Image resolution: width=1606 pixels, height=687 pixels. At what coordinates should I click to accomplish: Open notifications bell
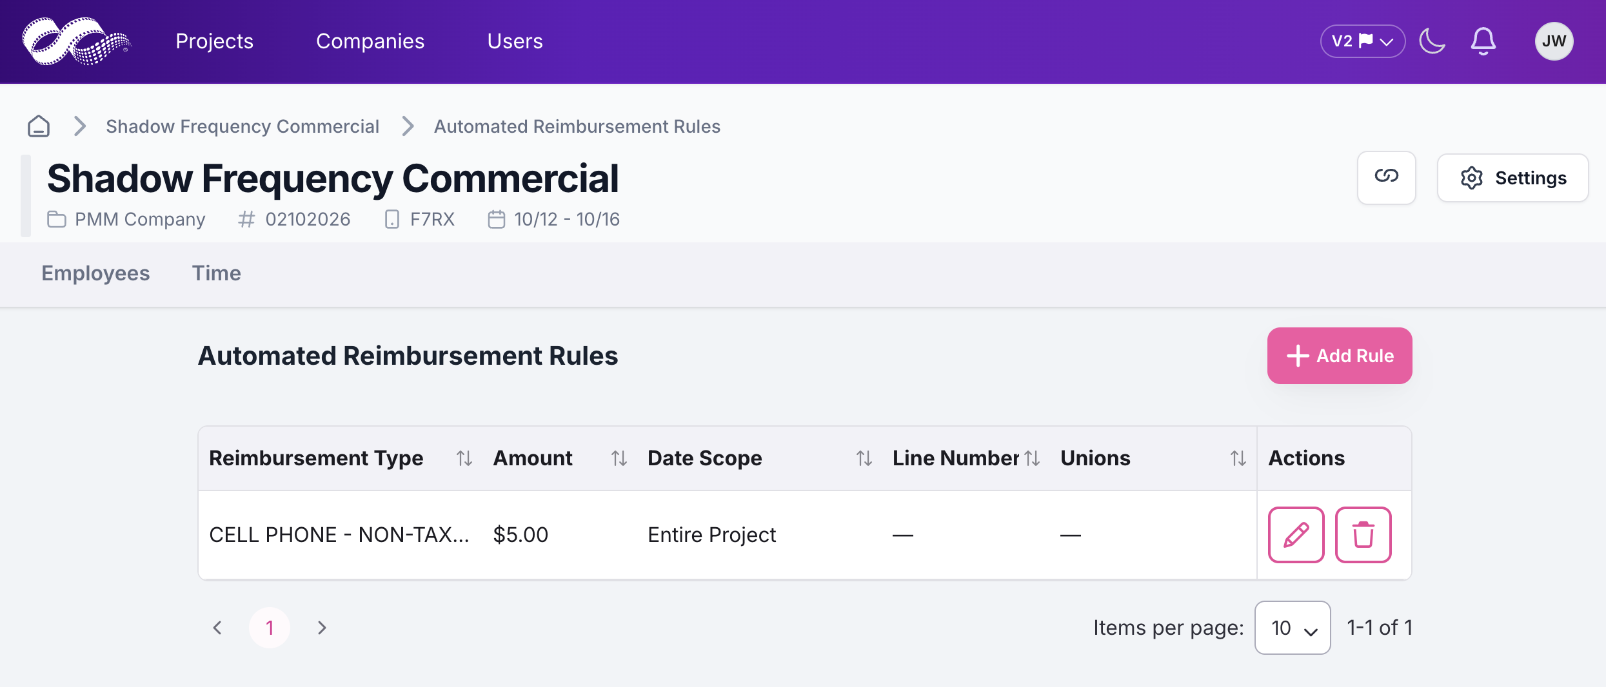[x=1483, y=41]
